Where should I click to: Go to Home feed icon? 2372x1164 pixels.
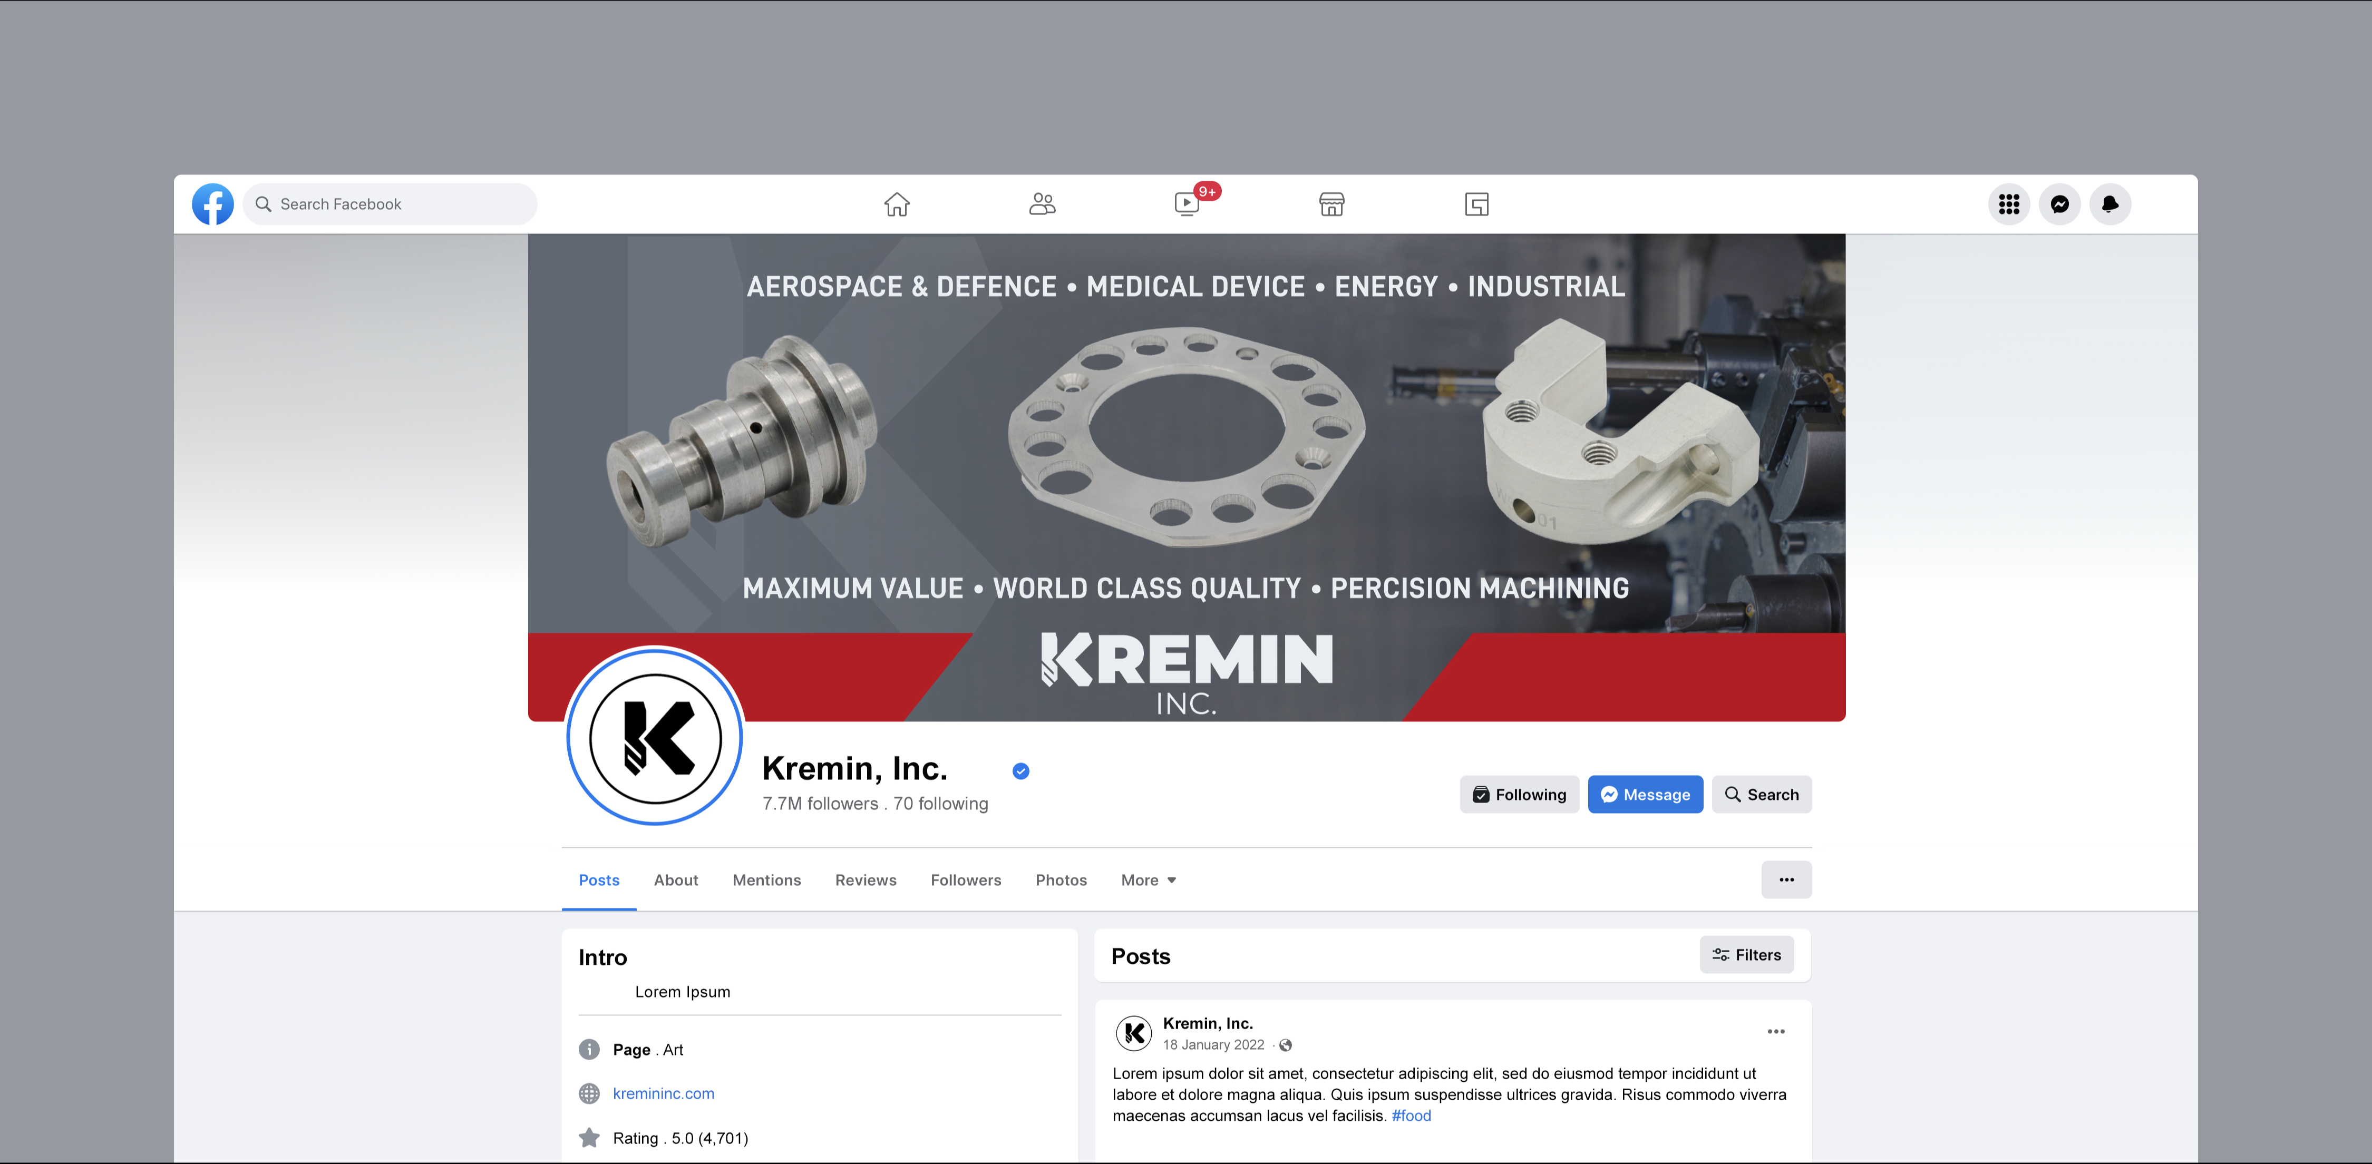pos(897,204)
